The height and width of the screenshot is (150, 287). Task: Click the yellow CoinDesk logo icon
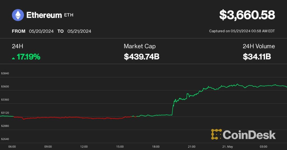pos(216,134)
